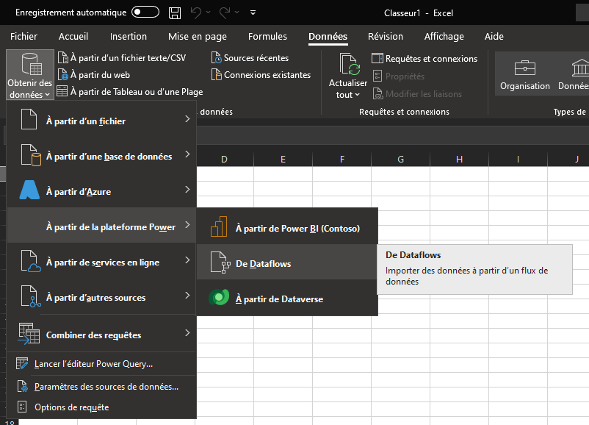Viewport: 589px width, 425px height.
Task: Switch to the Révision tab
Action: point(386,37)
